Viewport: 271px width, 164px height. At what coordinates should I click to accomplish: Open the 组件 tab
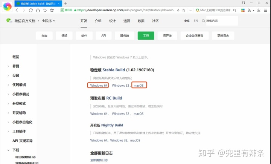[x=84, y=36]
